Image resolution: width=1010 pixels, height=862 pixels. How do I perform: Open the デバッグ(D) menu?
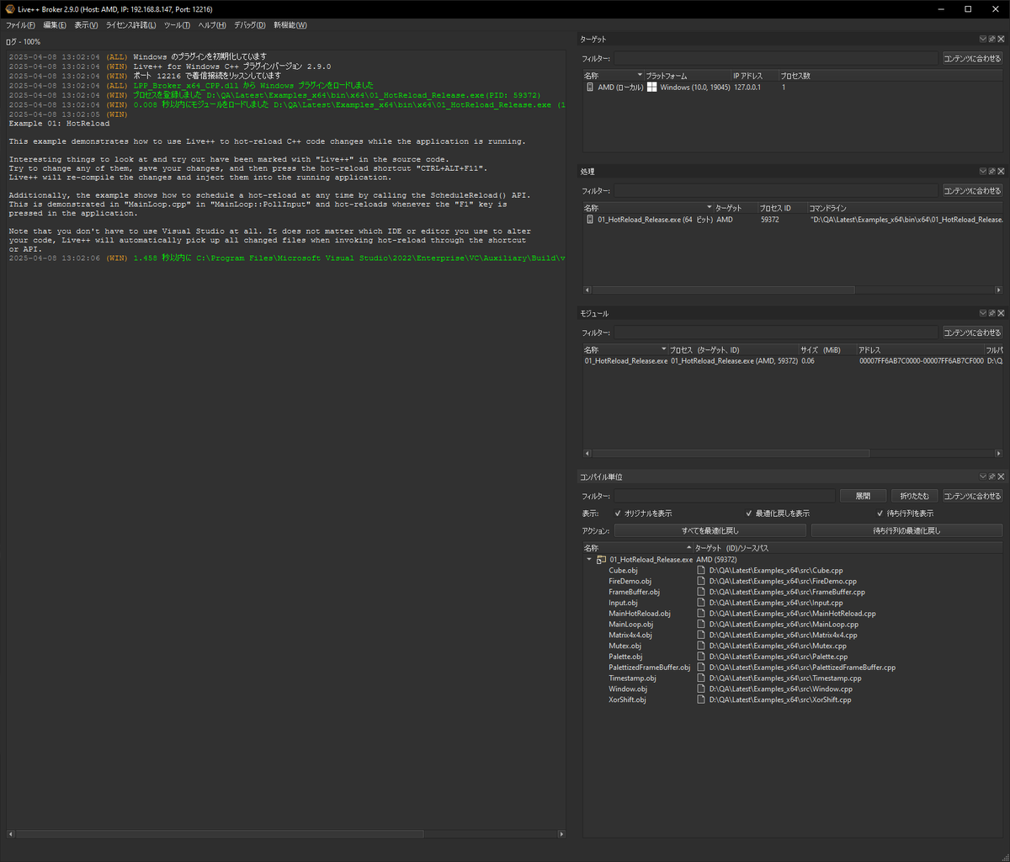[x=249, y=25]
